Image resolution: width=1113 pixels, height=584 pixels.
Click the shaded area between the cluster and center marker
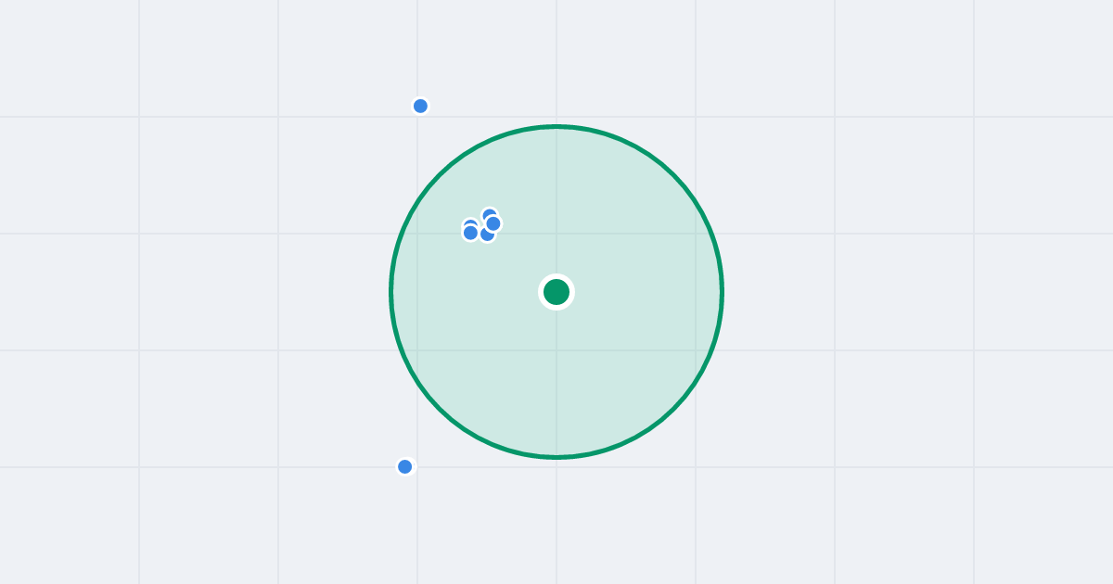pyautogui.click(x=521, y=260)
